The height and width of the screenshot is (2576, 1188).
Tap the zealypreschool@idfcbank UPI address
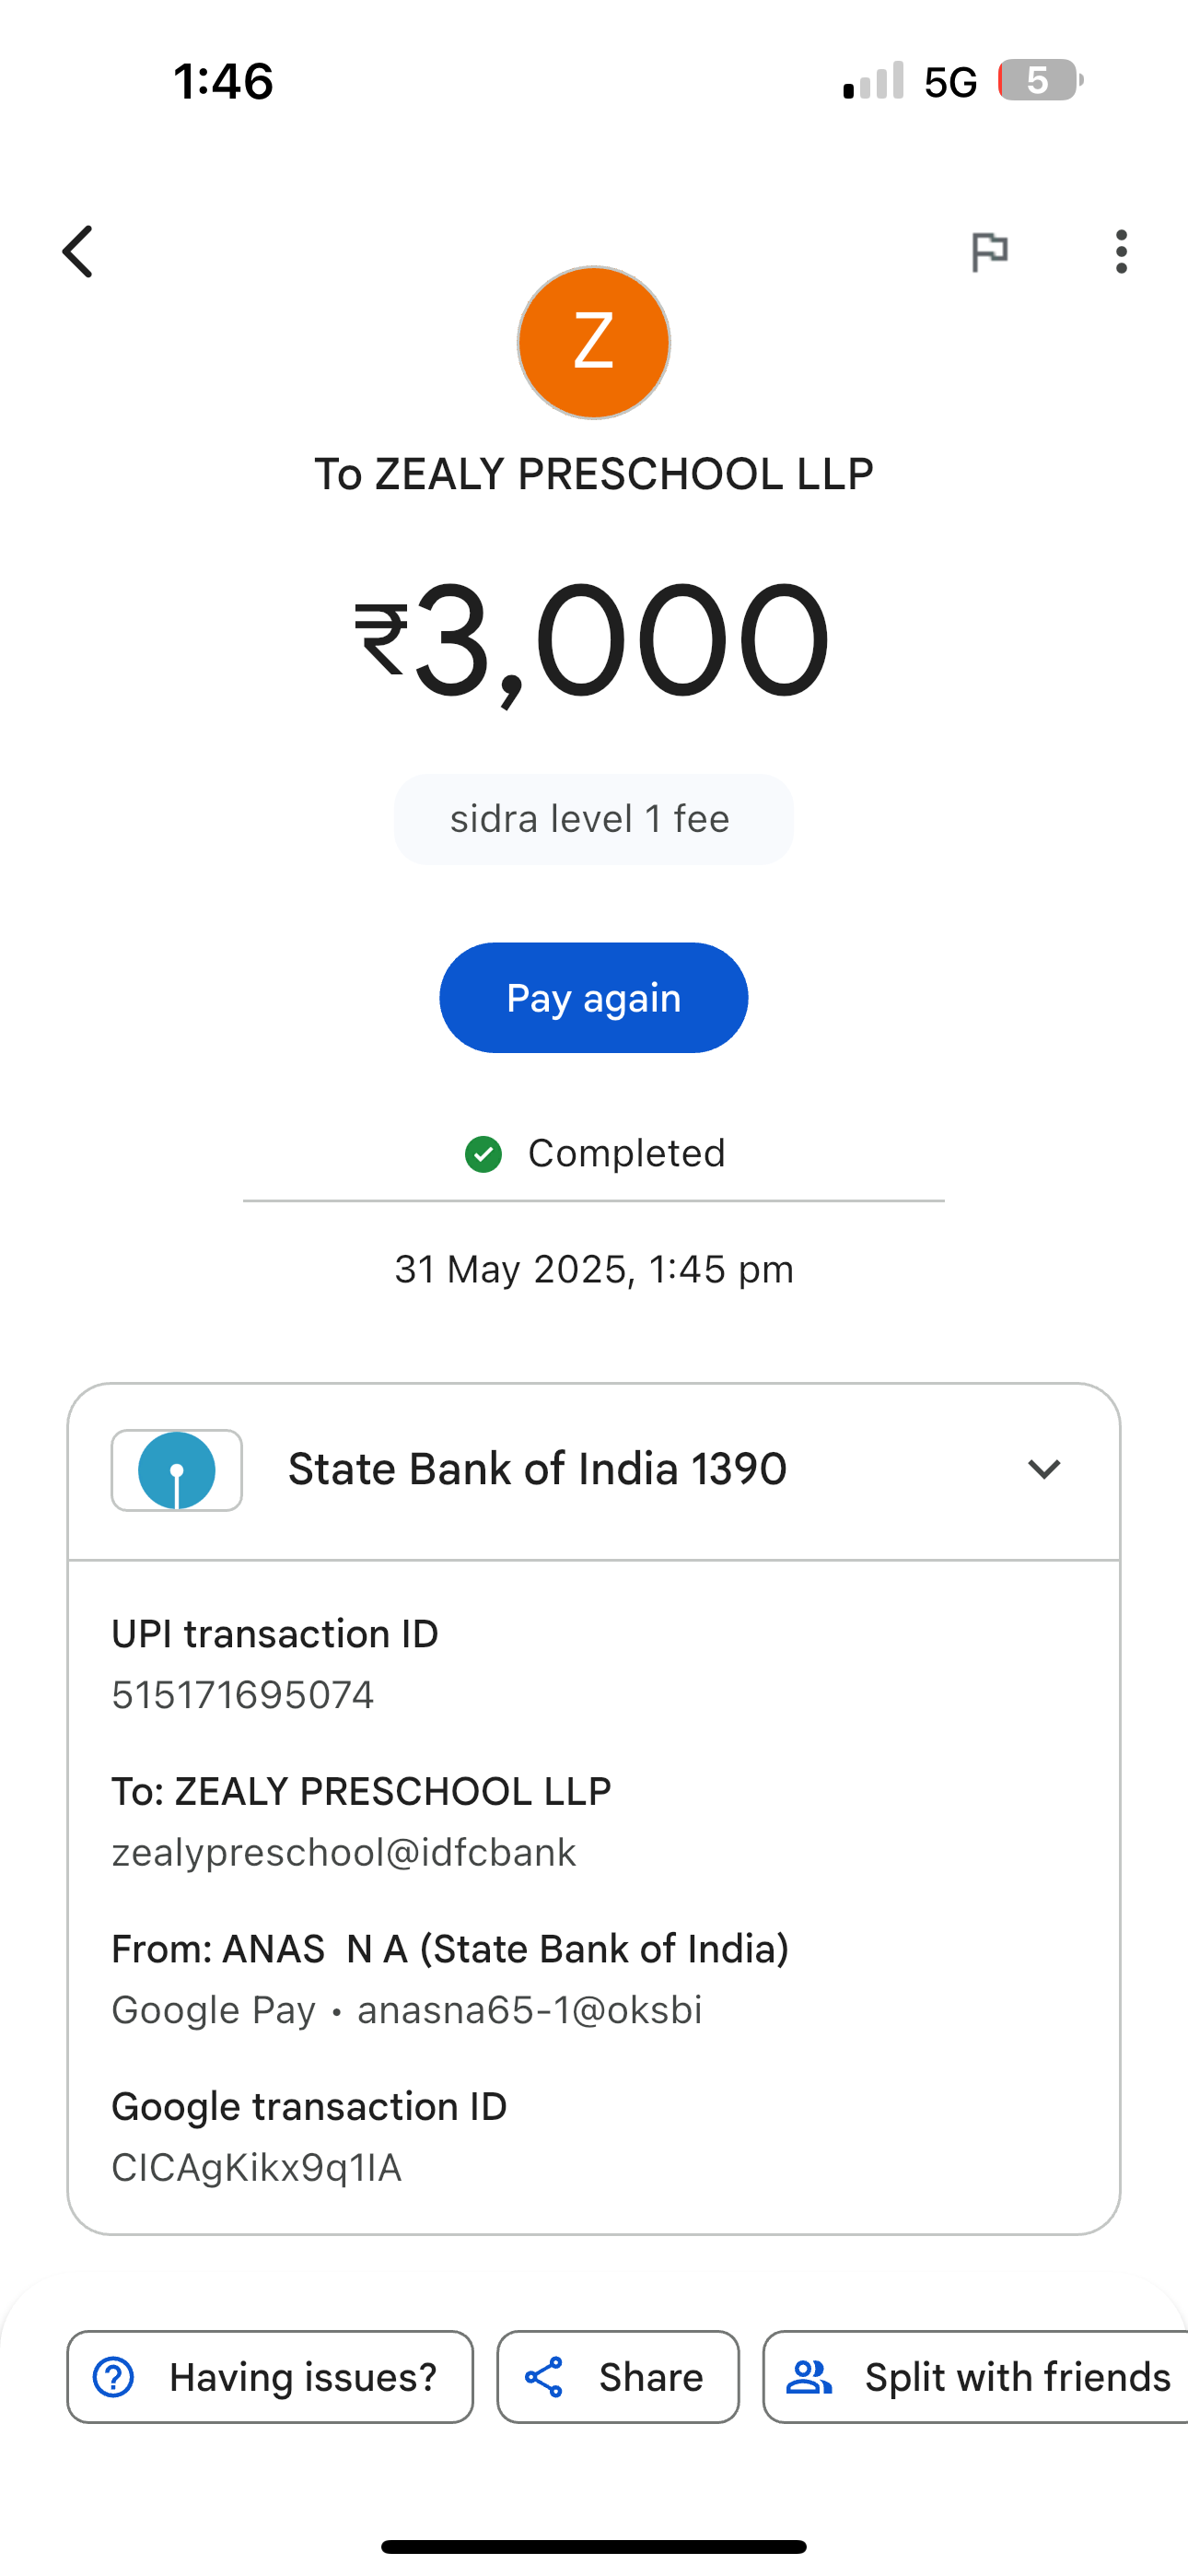(x=344, y=1853)
